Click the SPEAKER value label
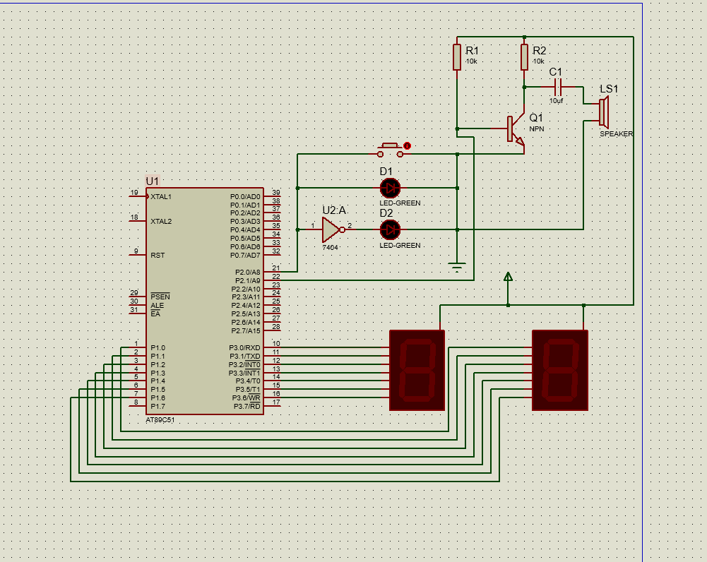Viewport: 707px width, 562px height. (x=617, y=134)
